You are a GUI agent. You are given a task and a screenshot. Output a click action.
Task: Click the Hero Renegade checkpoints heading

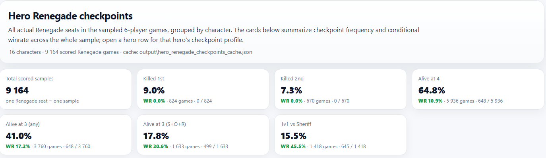click(x=70, y=16)
